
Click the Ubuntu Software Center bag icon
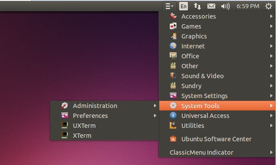pos(173,139)
